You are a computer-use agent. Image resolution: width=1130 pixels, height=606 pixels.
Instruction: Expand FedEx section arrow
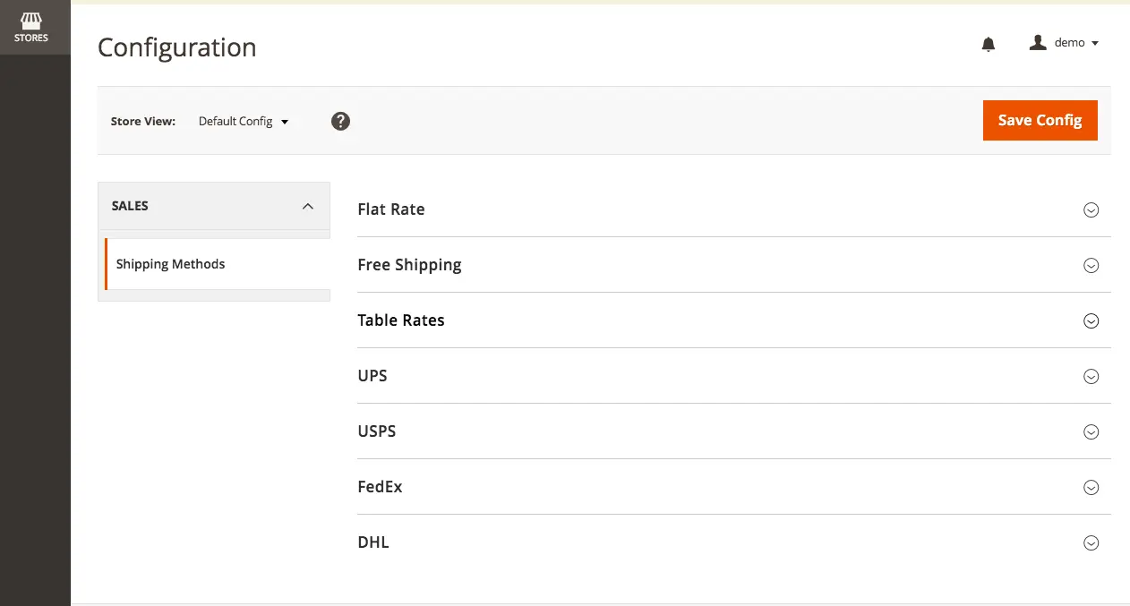[x=1091, y=487]
